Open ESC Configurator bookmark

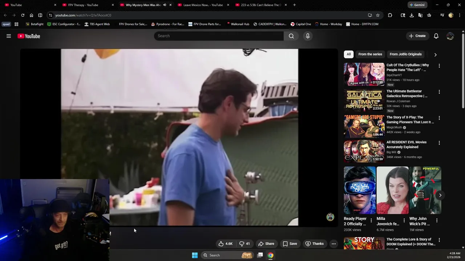pyautogui.click(x=64, y=24)
